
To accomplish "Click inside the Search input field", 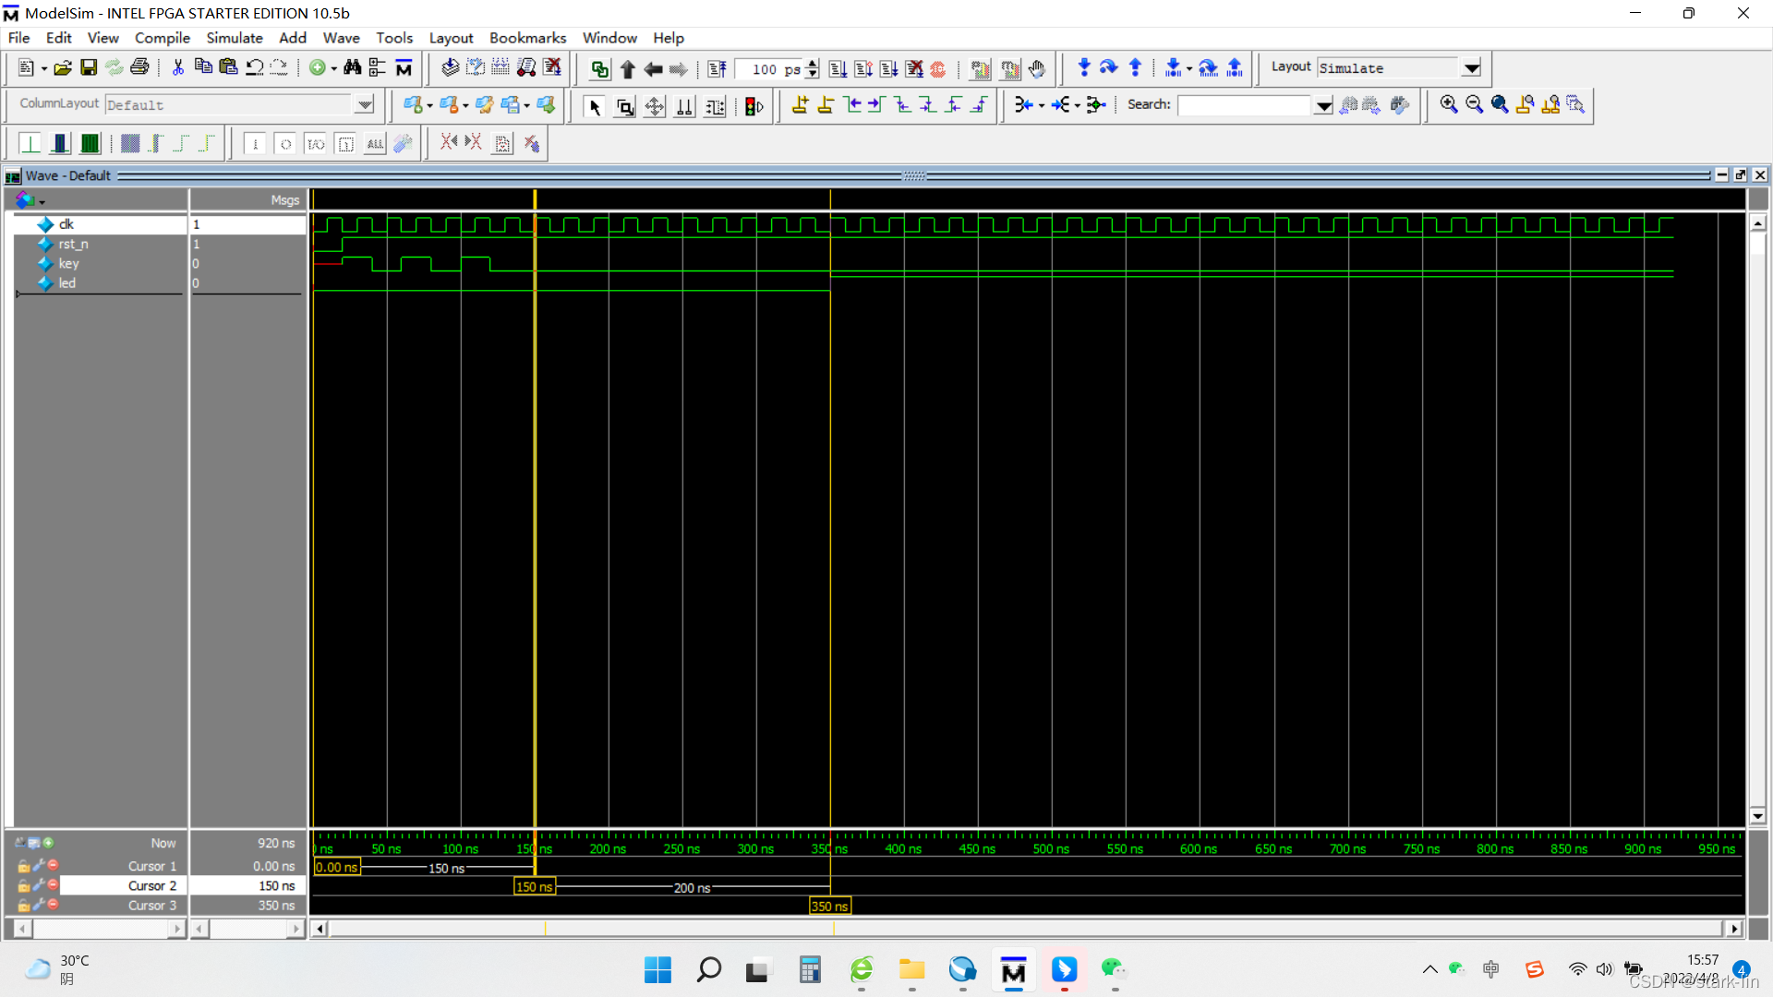I will click(x=1245, y=106).
